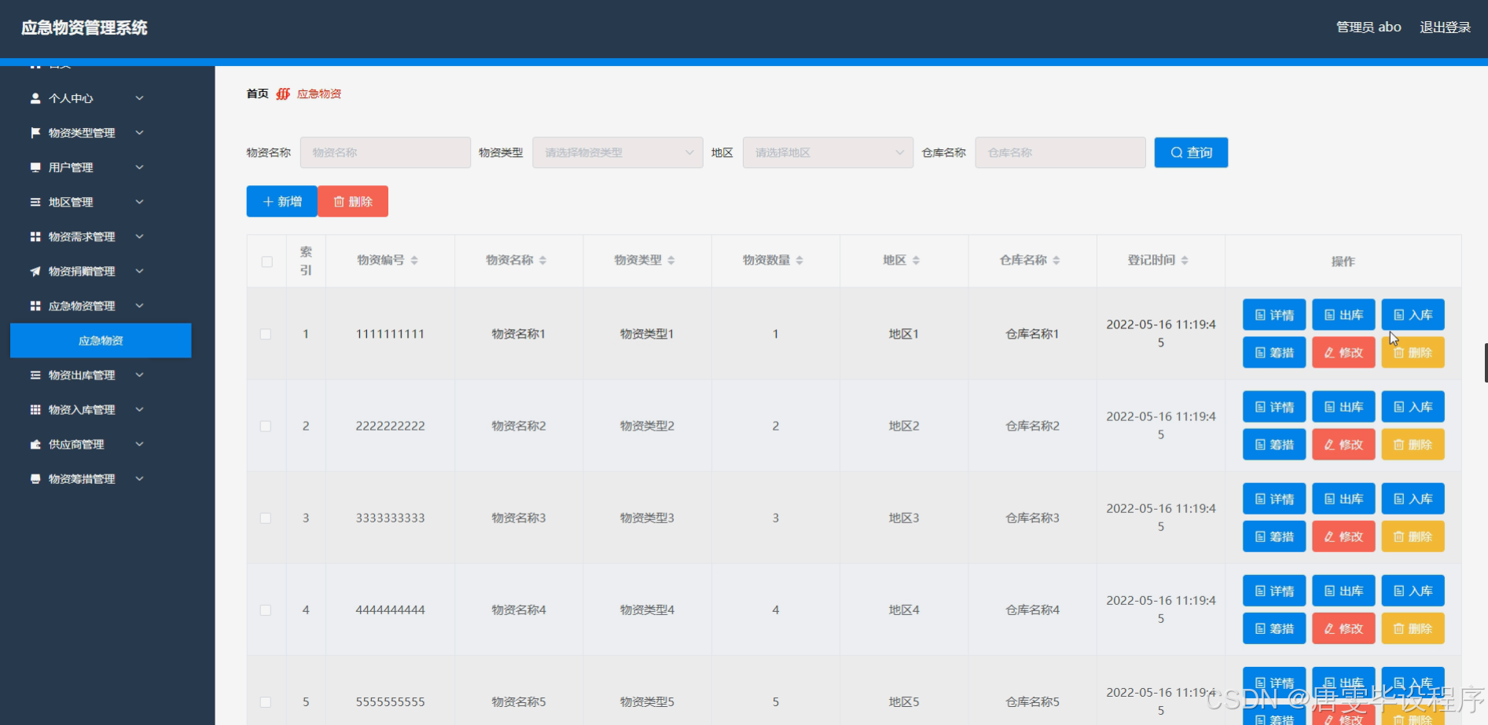The width and height of the screenshot is (1488, 725).
Task: Click the flag icon beside 物资类型管理
Action: click(35, 133)
